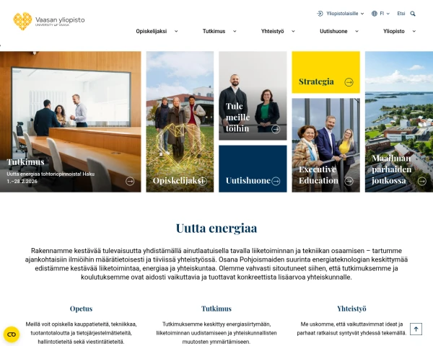This screenshot has height=346, width=433.
Task: Click the Vaasan yliopisto heart logo
Action: click(x=22, y=21)
